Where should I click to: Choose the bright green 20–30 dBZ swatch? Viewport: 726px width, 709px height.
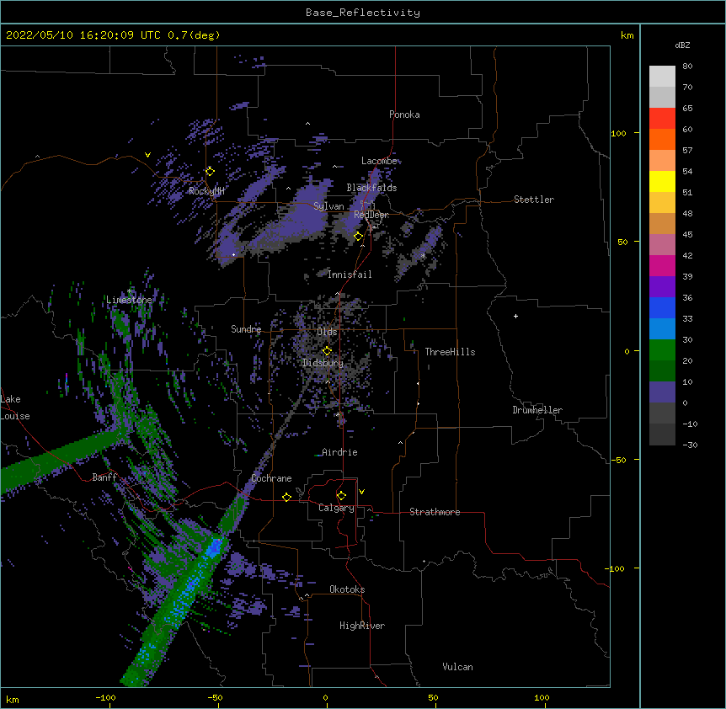(662, 350)
